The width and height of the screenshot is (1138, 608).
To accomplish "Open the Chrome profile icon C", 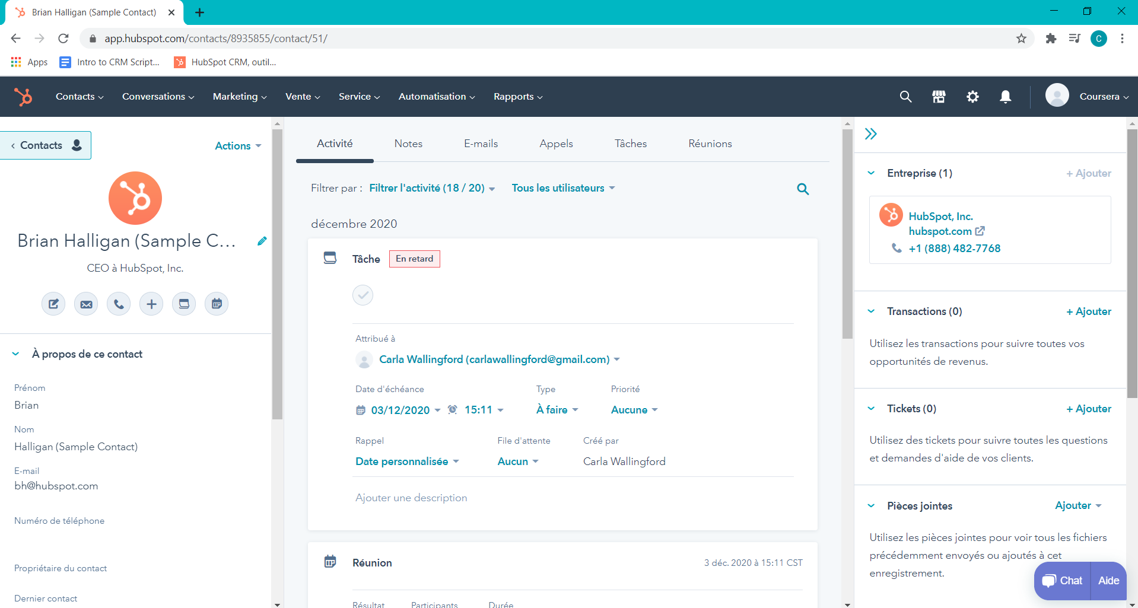I will (1099, 39).
